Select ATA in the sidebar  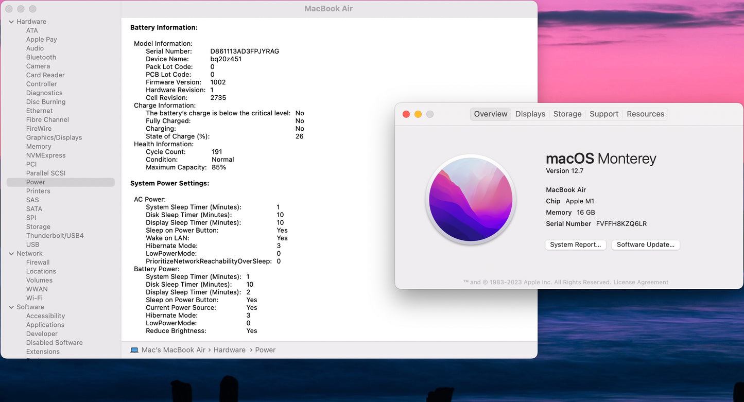coord(32,30)
